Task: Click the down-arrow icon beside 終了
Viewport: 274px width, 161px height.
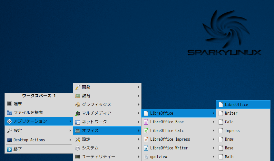Action: tap(9, 149)
